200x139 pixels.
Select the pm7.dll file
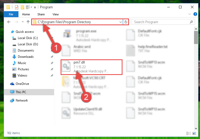92,67
